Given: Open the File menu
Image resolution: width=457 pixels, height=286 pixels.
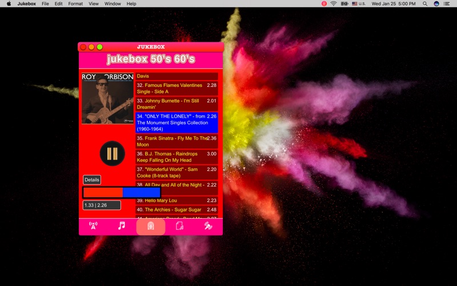Looking at the screenshot, I should point(45,3).
